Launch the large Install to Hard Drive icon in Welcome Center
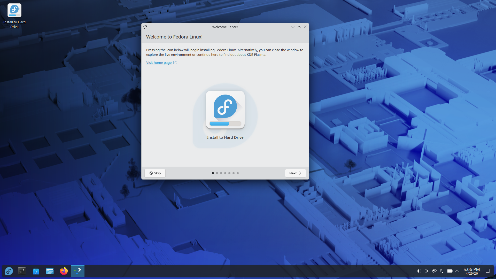 pyautogui.click(x=225, y=110)
